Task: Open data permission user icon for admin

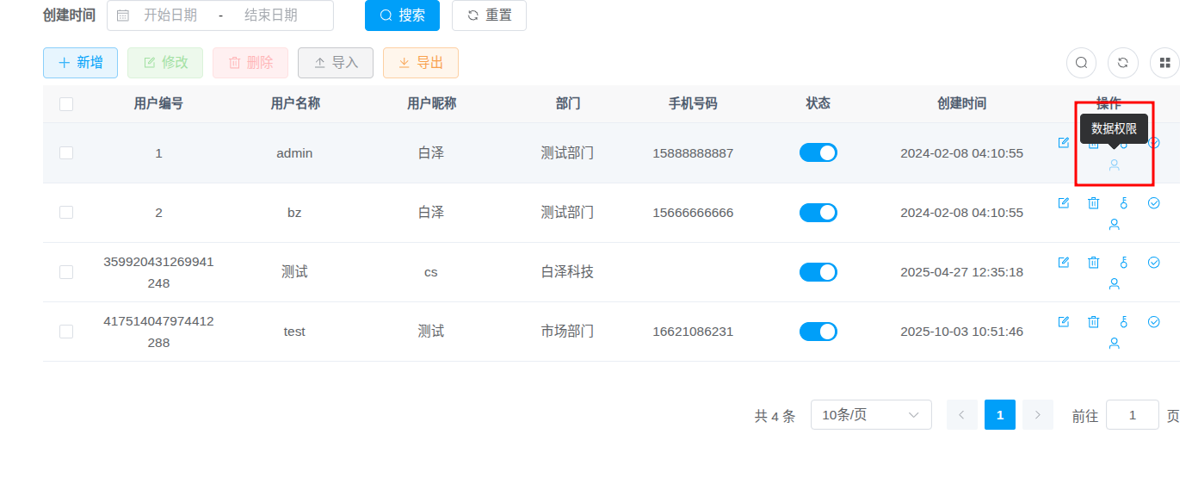Action: pyautogui.click(x=1114, y=164)
